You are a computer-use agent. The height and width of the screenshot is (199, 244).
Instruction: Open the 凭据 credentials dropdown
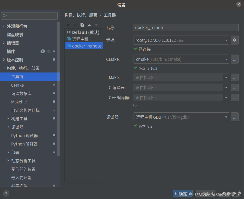click(x=226, y=40)
